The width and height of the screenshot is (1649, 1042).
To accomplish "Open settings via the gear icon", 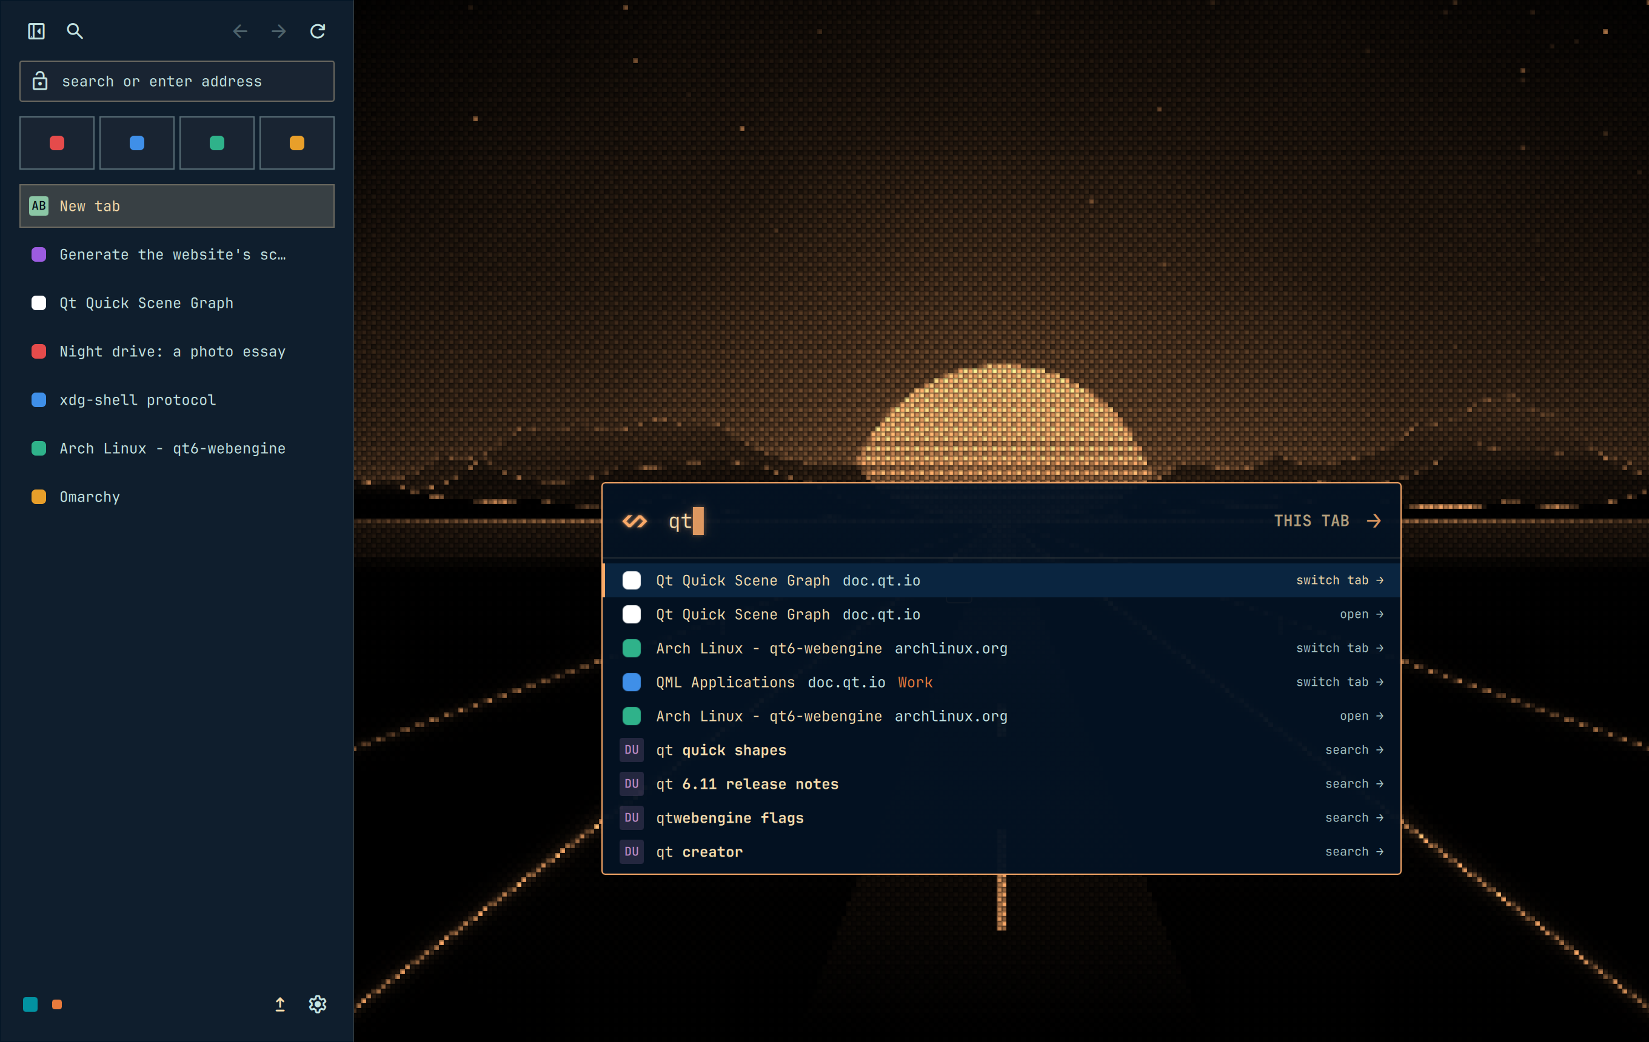I will (318, 1004).
